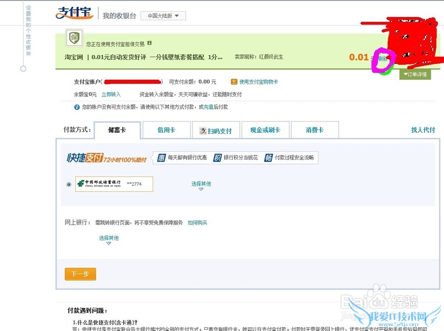Screen dimensions: 444x331
Task: Click the Postal Savings Bank logo
Action: (x=99, y=184)
